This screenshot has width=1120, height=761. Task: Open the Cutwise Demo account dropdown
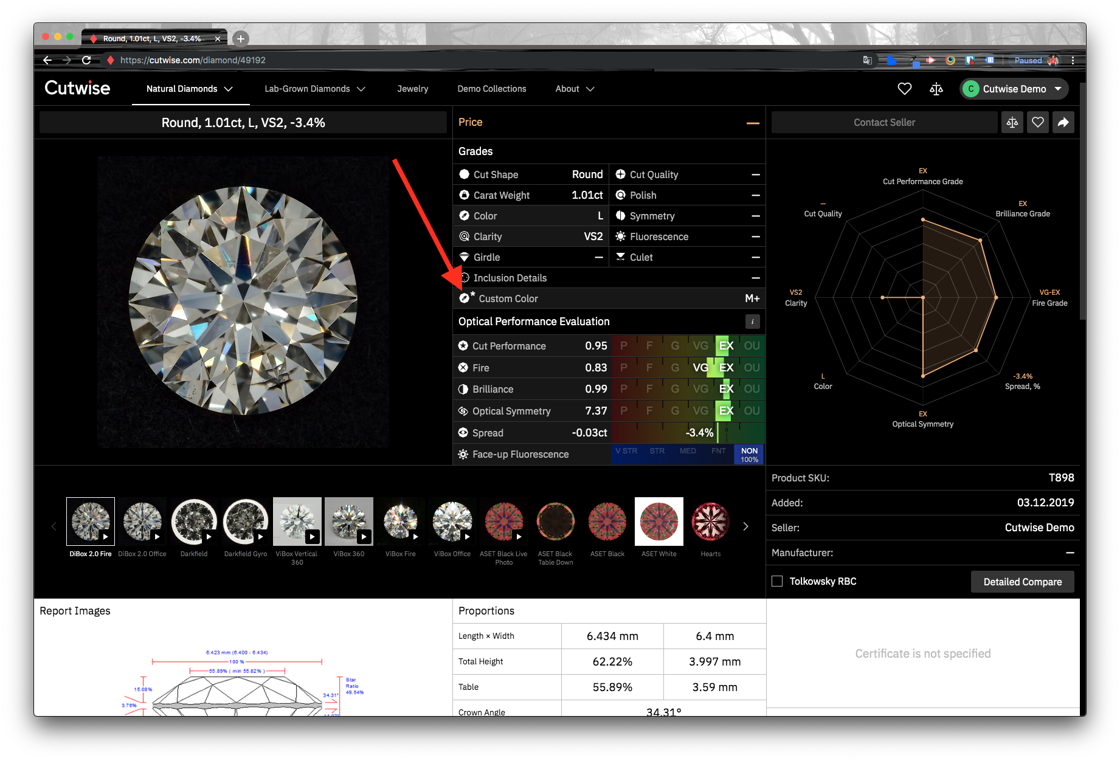tap(1014, 89)
